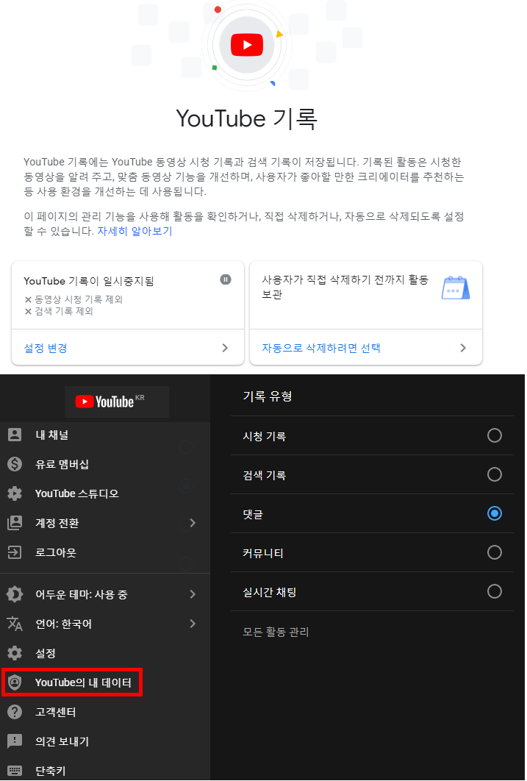The image size is (527, 781).
Task: Expand the 어두운 테마 submenu arrow
Action: click(x=193, y=594)
